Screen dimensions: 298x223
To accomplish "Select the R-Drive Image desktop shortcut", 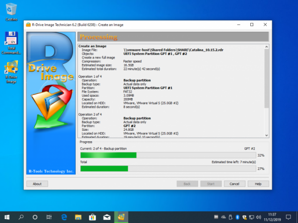I will coord(11,72).
